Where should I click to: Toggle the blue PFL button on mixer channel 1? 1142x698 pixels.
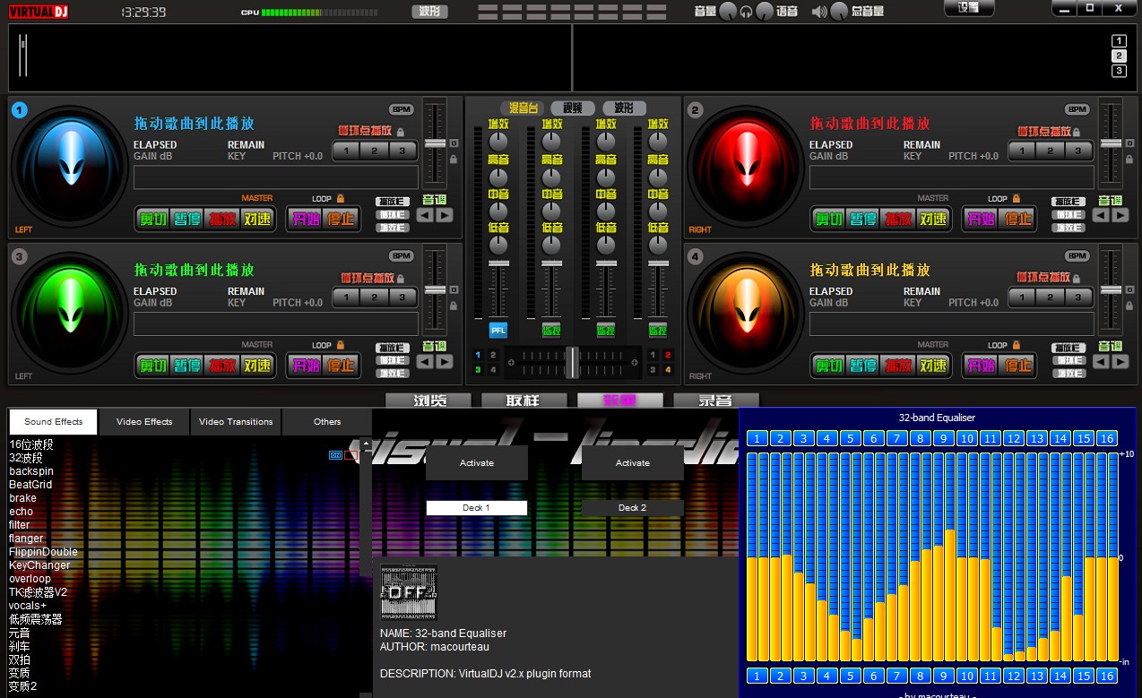pos(498,330)
